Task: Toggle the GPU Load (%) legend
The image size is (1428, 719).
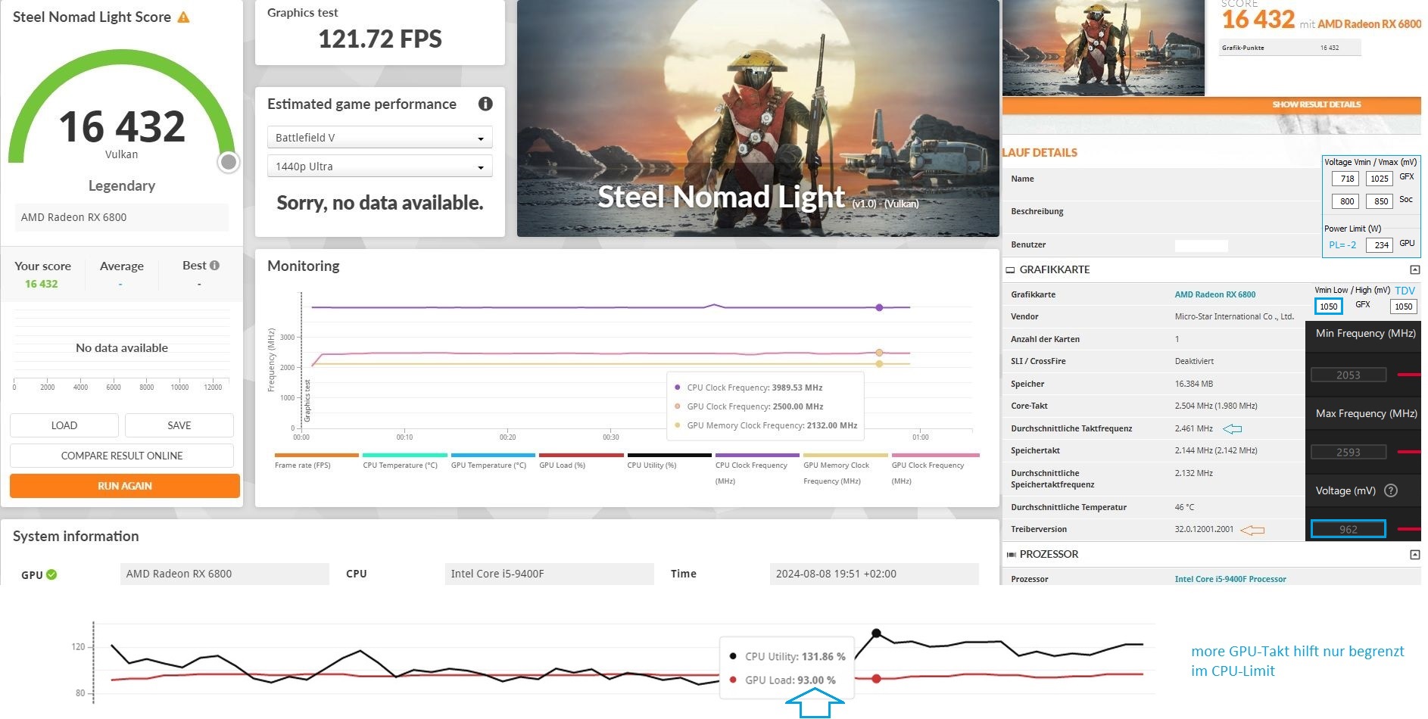Action: pos(581,461)
